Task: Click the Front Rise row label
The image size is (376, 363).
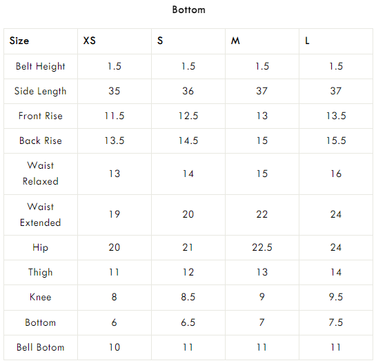Action: (40, 116)
